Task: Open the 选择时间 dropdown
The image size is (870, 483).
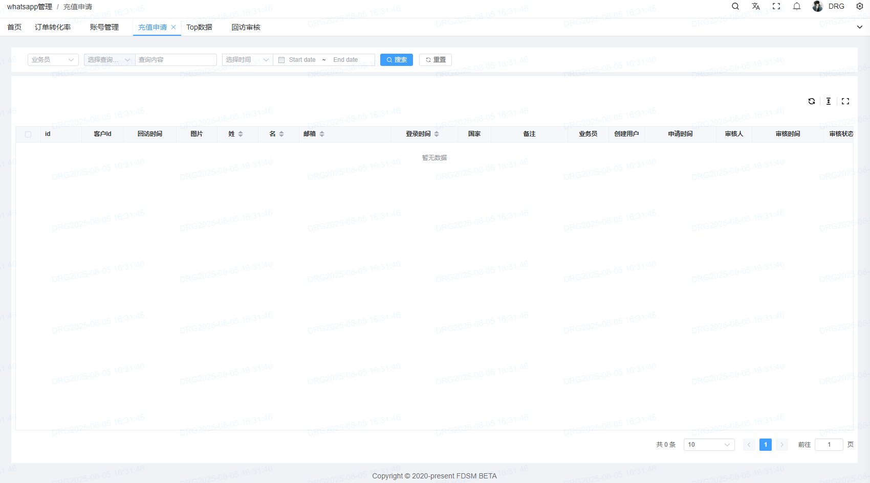Action: coord(247,60)
